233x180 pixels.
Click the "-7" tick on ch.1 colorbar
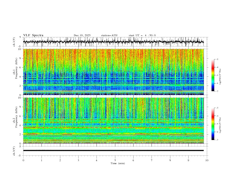(217, 91)
